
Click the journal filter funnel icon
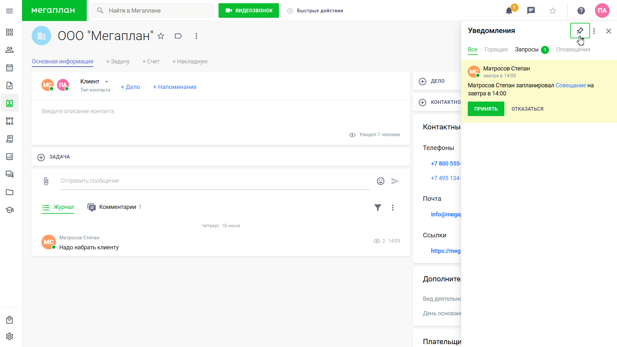coord(378,208)
